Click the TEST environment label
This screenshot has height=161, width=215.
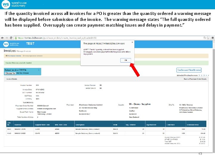30,44
